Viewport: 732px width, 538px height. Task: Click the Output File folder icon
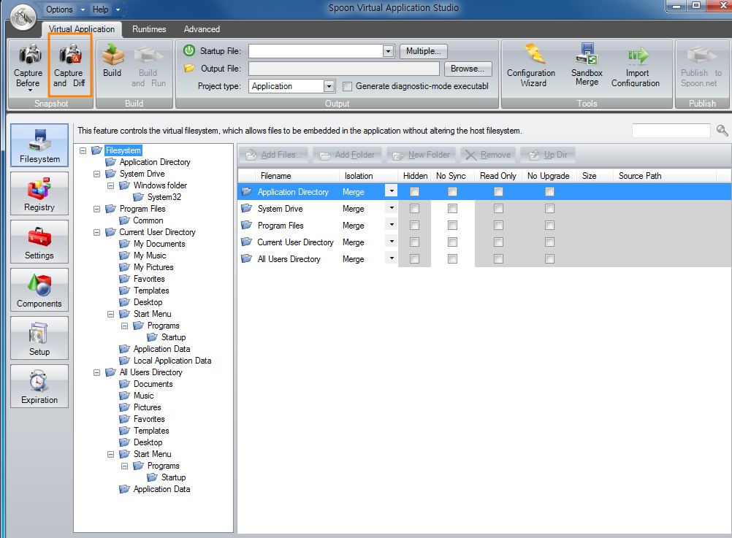point(189,68)
